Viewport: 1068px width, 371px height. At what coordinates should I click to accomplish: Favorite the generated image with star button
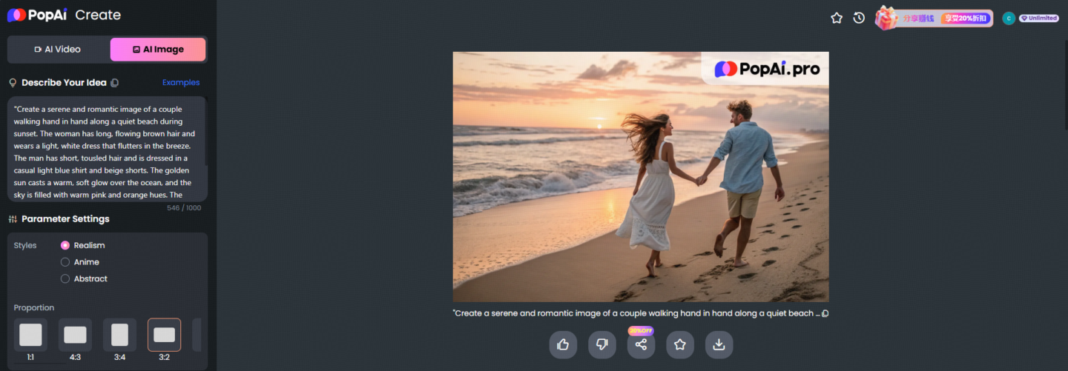(680, 344)
